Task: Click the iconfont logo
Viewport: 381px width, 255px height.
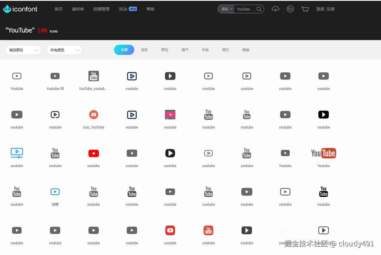Action: (20, 9)
